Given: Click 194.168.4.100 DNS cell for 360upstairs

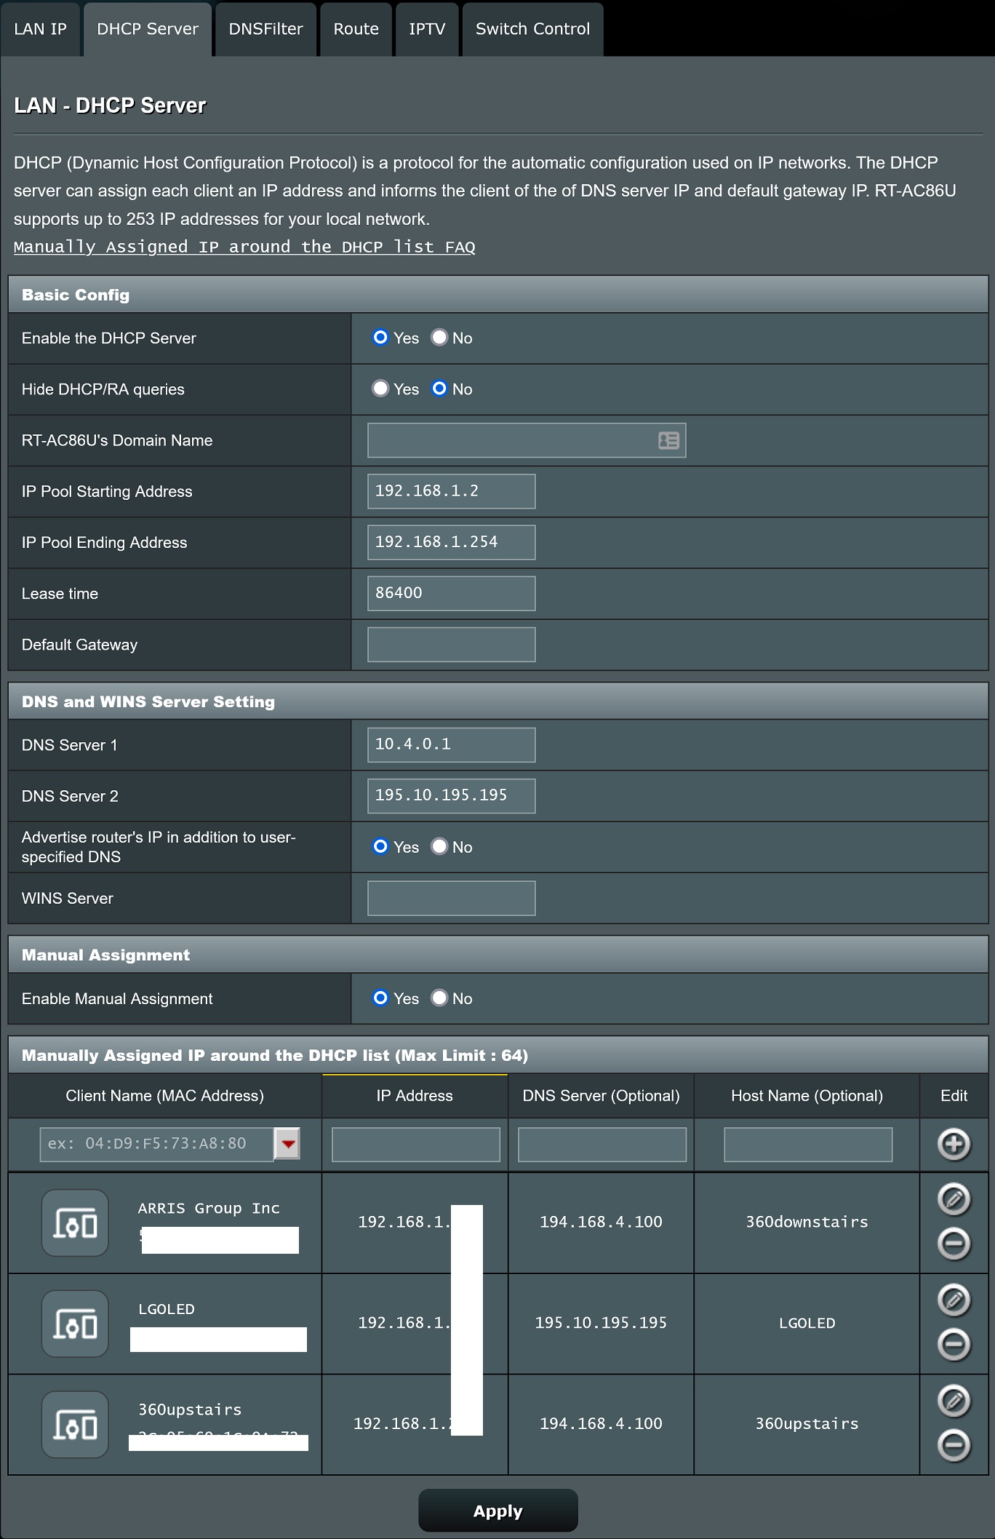Looking at the screenshot, I should click(601, 1424).
